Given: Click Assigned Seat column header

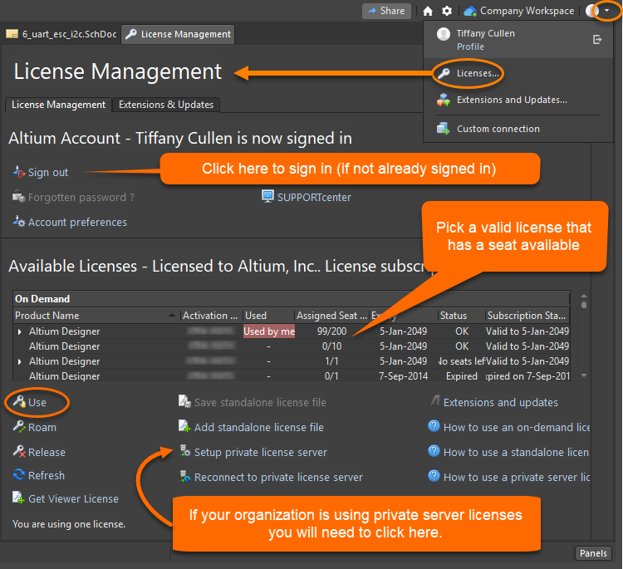Looking at the screenshot, I should pos(331,316).
